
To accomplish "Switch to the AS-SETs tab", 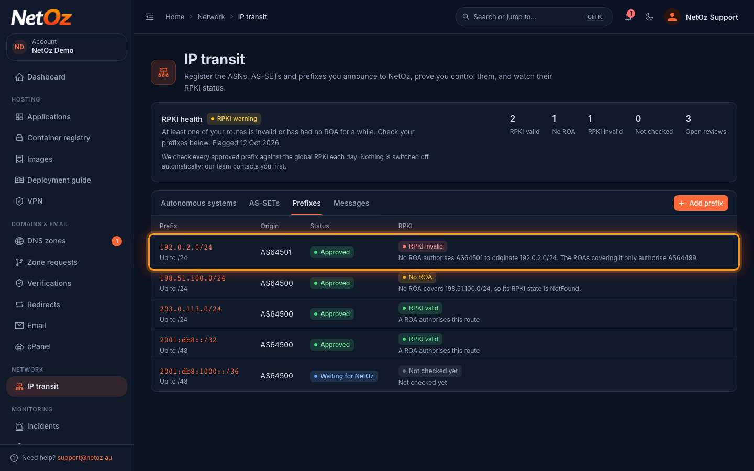I will tap(264, 203).
